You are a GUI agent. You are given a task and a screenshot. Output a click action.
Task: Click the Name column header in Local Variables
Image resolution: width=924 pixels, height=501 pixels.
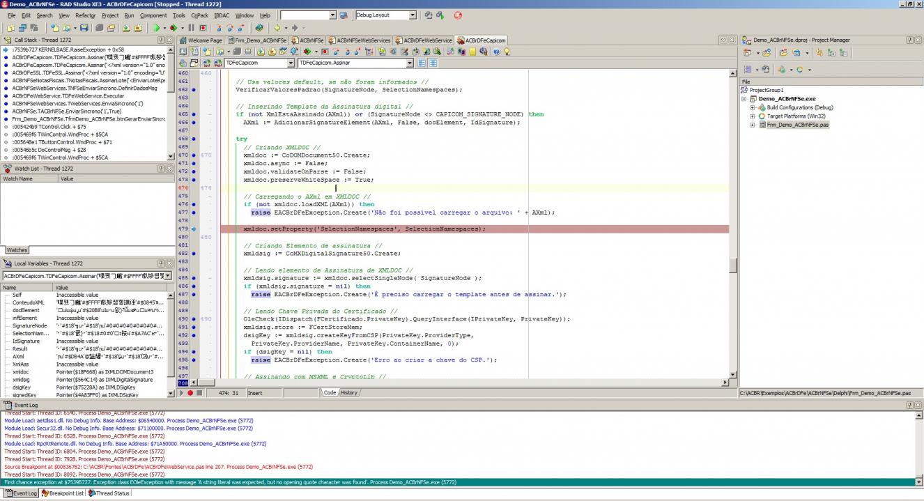coord(26,287)
